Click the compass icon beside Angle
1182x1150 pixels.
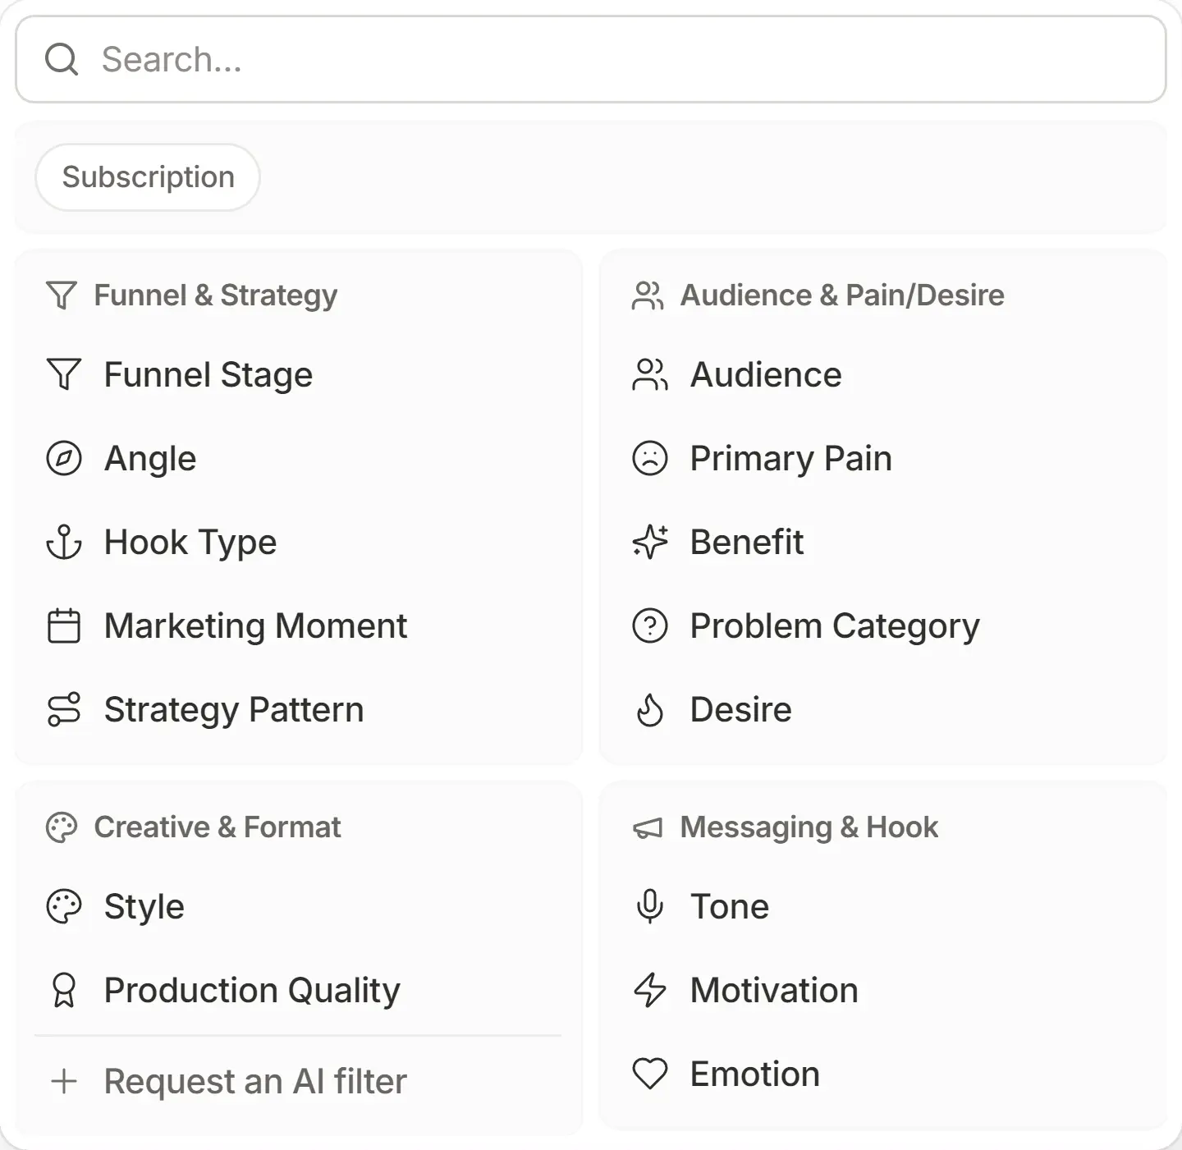click(x=64, y=458)
